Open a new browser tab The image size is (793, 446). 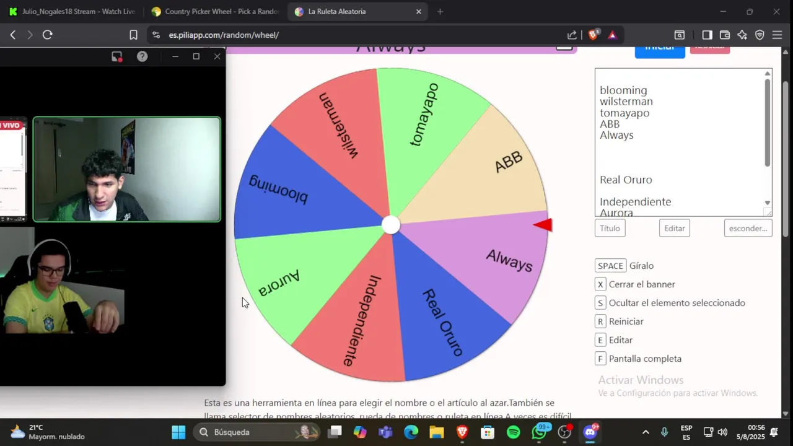click(x=440, y=12)
